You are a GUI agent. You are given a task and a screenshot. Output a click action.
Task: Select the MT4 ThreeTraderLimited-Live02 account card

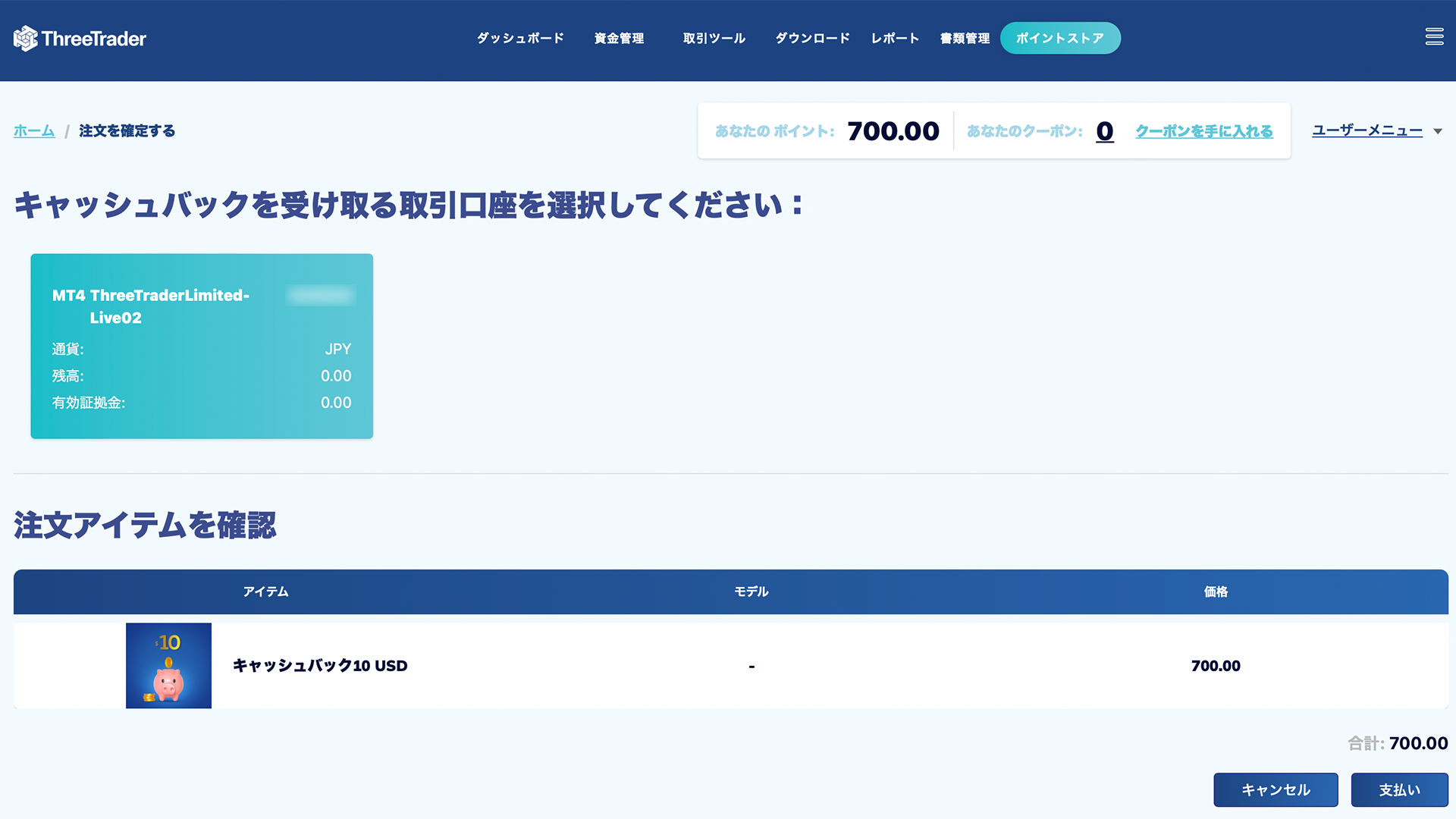click(x=202, y=346)
